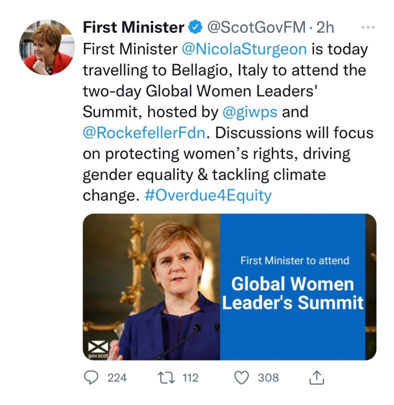The image size is (394, 405).
Task: Click the @NicolaSturgeon mention link
Action: coord(244,49)
